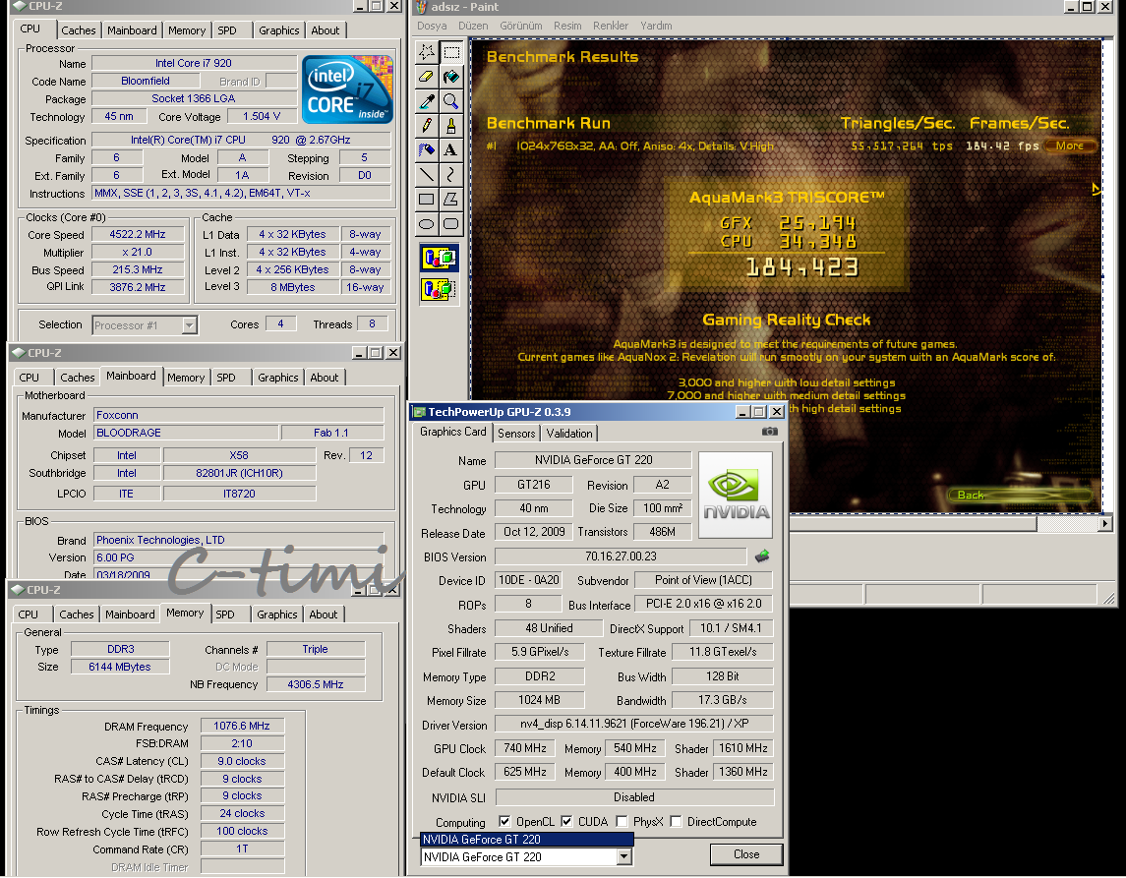Choose transparent selection option in Paint toolbox
Screen dimensions: 1126x878
click(x=440, y=289)
